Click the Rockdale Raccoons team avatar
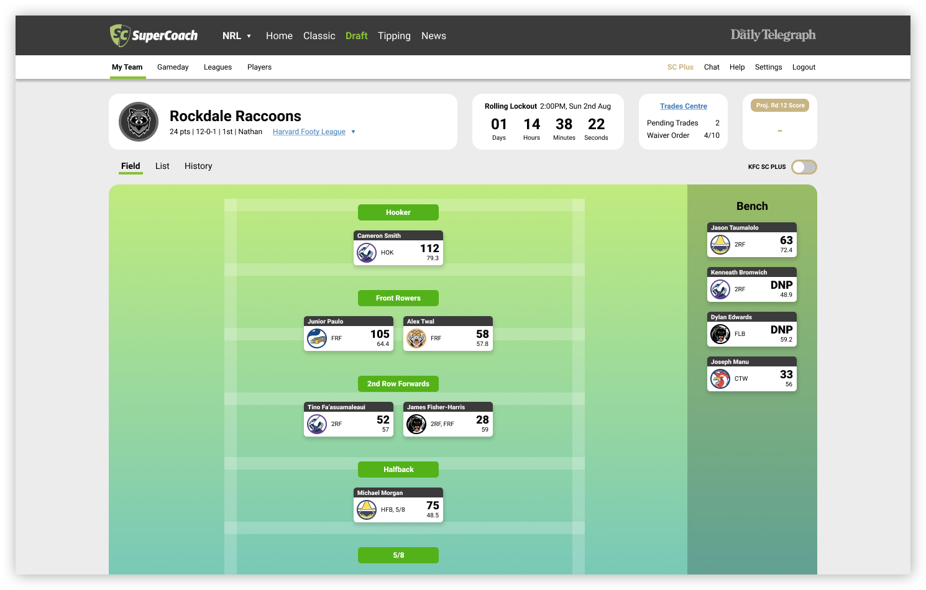Image resolution: width=926 pixels, height=590 pixels. pyautogui.click(x=139, y=122)
